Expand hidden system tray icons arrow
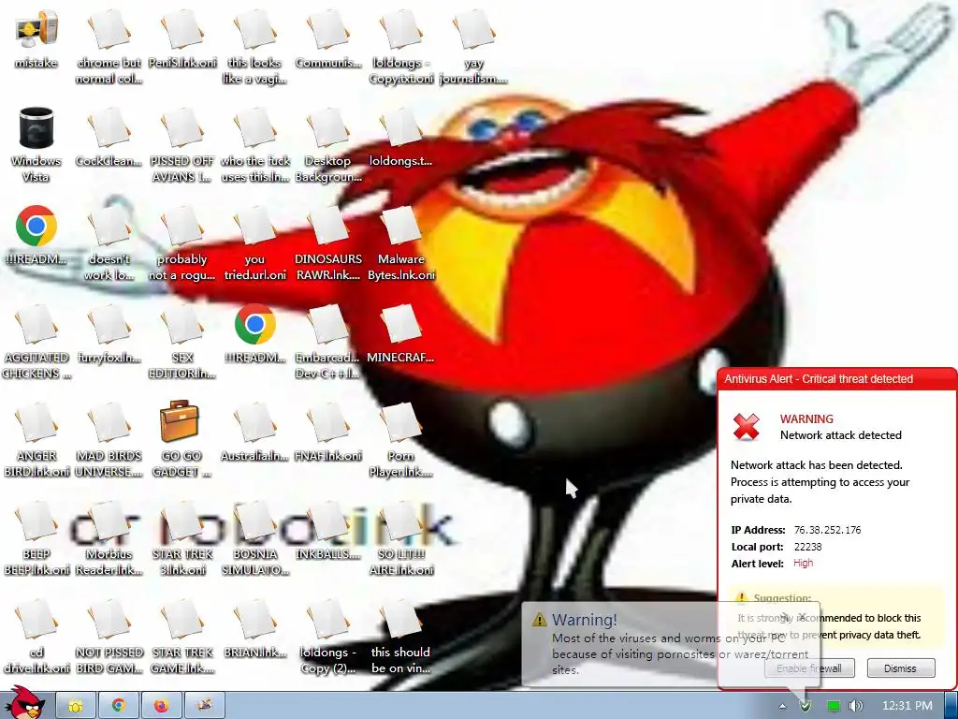The height and width of the screenshot is (719, 958). [782, 706]
